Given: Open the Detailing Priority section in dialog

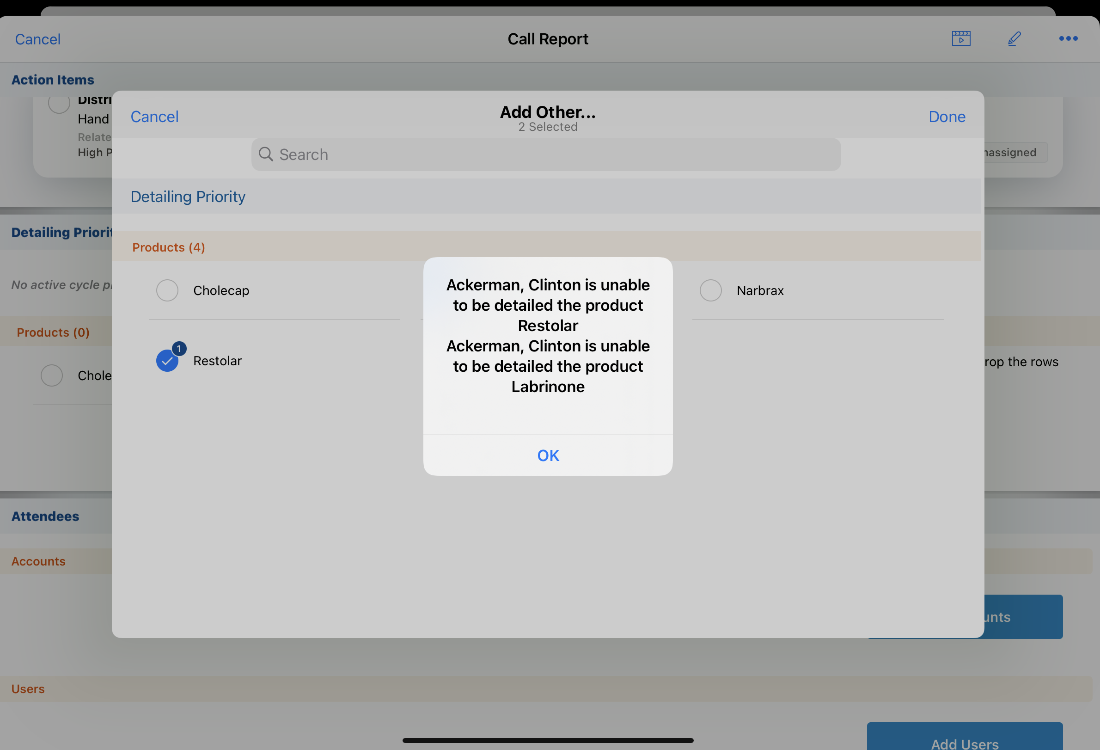Looking at the screenshot, I should 188,197.
